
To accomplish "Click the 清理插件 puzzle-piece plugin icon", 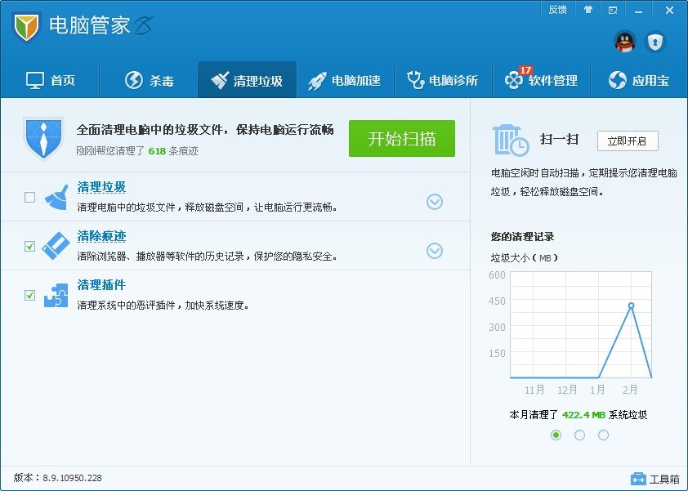I will tap(55, 294).
